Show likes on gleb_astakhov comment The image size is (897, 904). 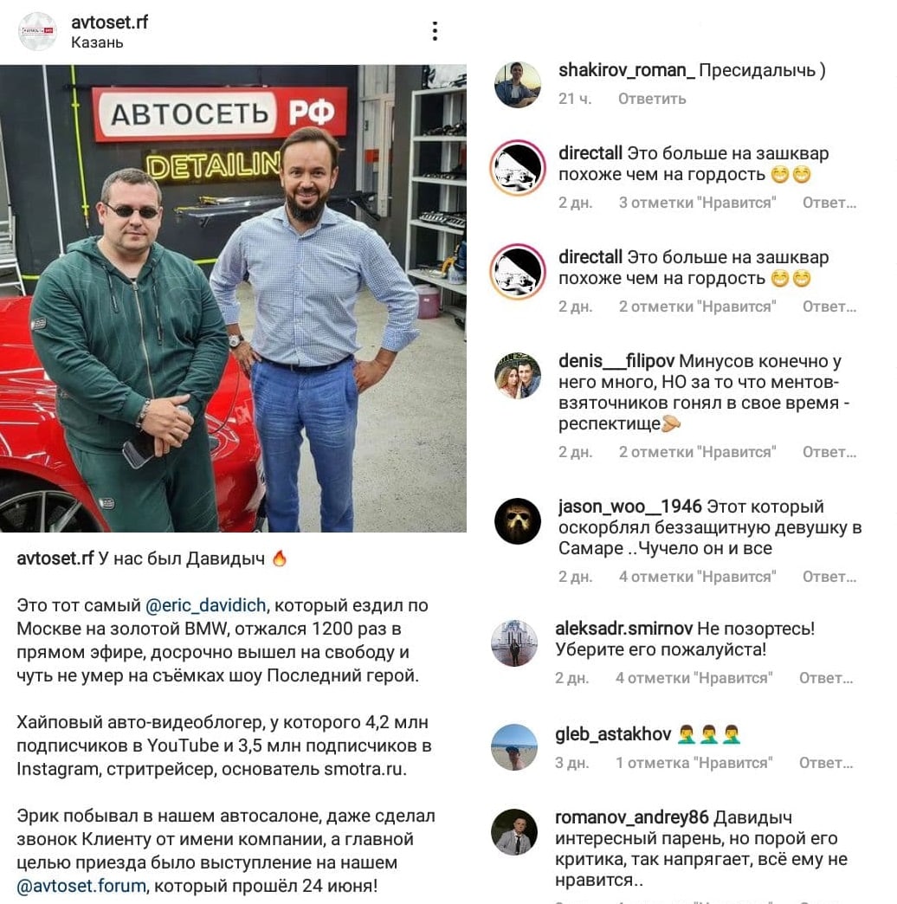[694, 763]
